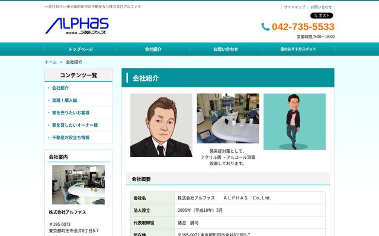
Task: Click the 法人設立 table row label
Action: click(142, 211)
